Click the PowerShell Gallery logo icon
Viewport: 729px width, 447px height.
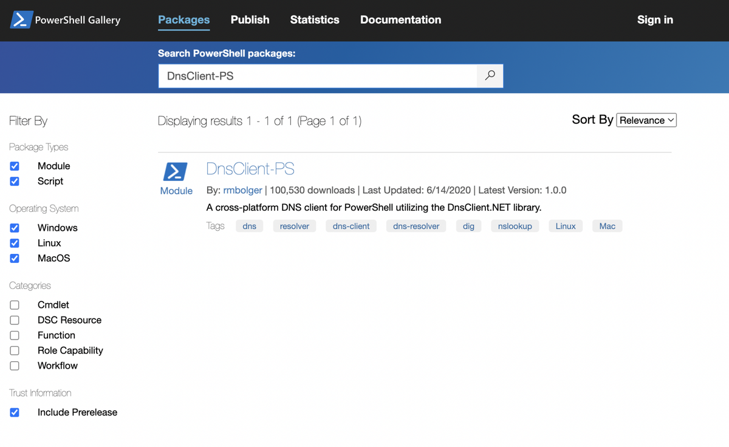point(21,19)
